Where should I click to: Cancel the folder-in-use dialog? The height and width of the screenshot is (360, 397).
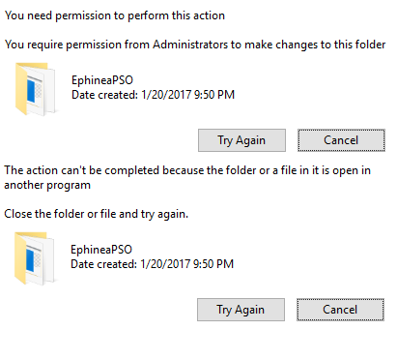pyautogui.click(x=340, y=310)
